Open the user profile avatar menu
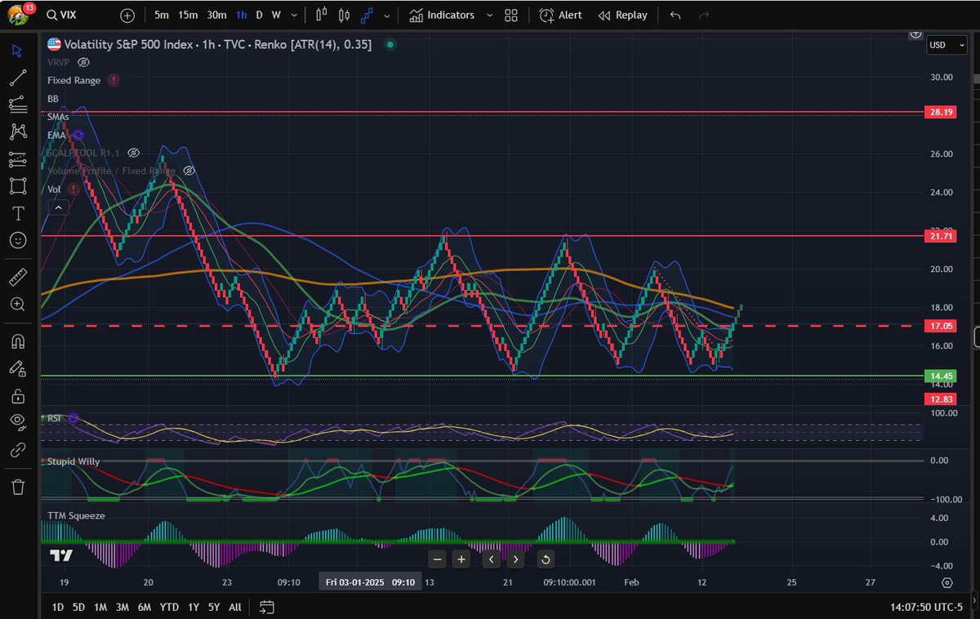The height and width of the screenshot is (619, 980). [x=18, y=15]
